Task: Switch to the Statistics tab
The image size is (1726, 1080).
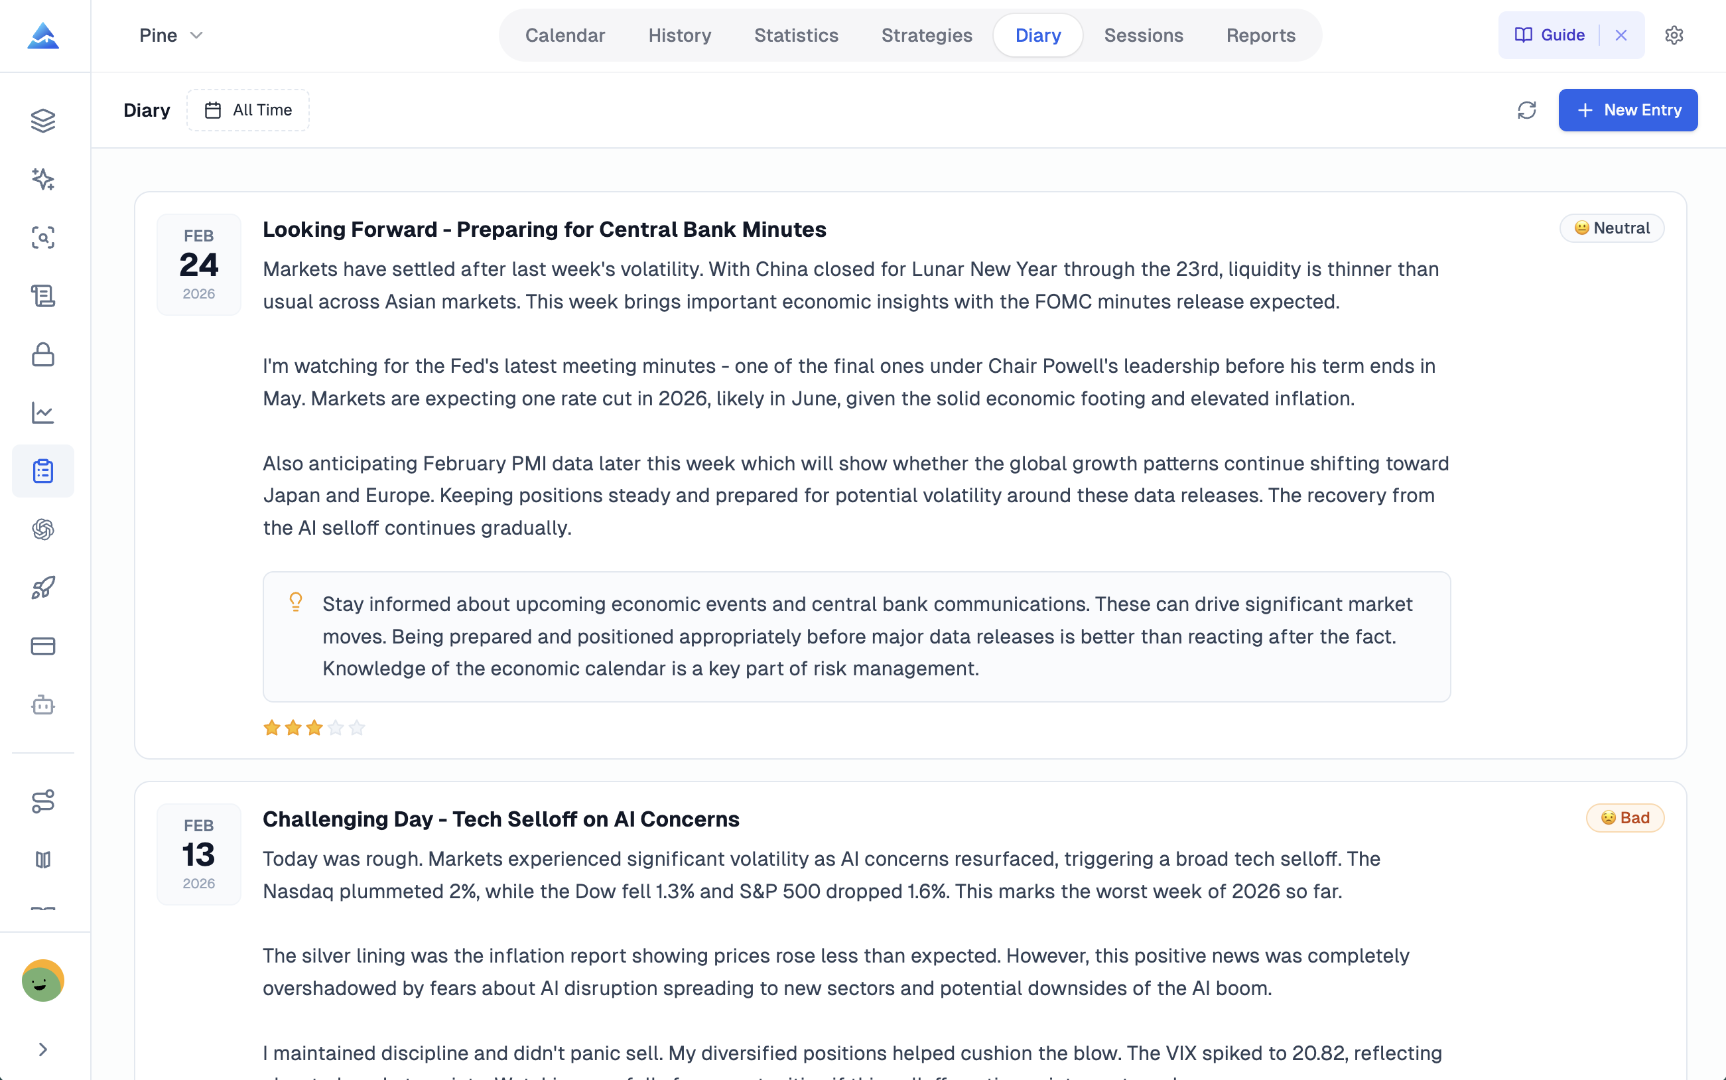Action: [x=796, y=35]
